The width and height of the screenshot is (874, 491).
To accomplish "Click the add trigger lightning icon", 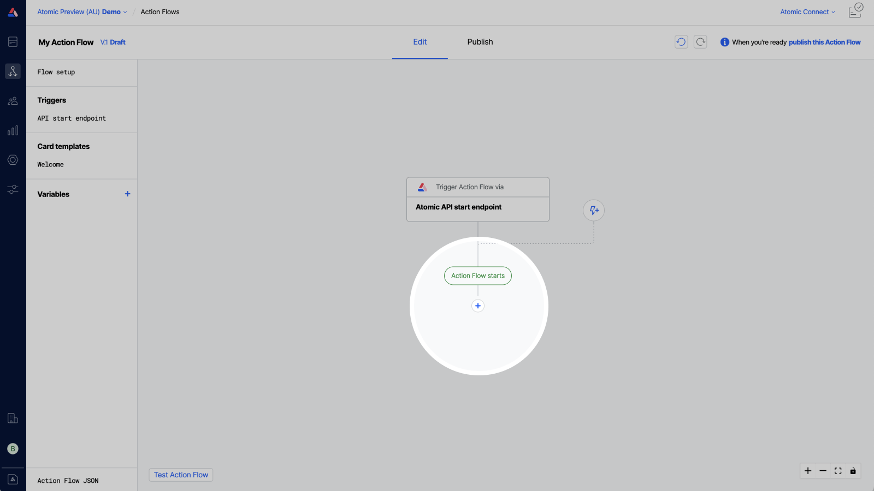I will coord(594,210).
